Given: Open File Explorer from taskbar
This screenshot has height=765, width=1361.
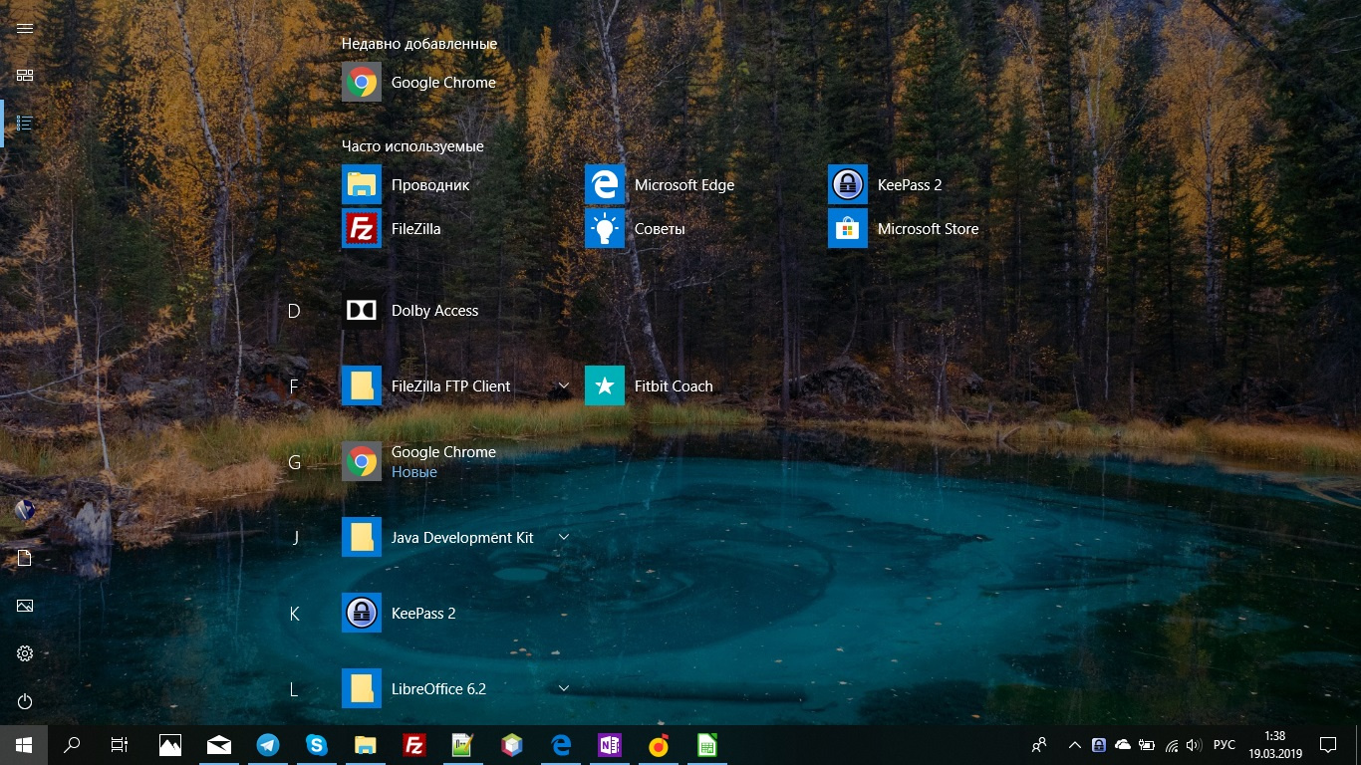Looking at the screenshot, I should (366, 745).
